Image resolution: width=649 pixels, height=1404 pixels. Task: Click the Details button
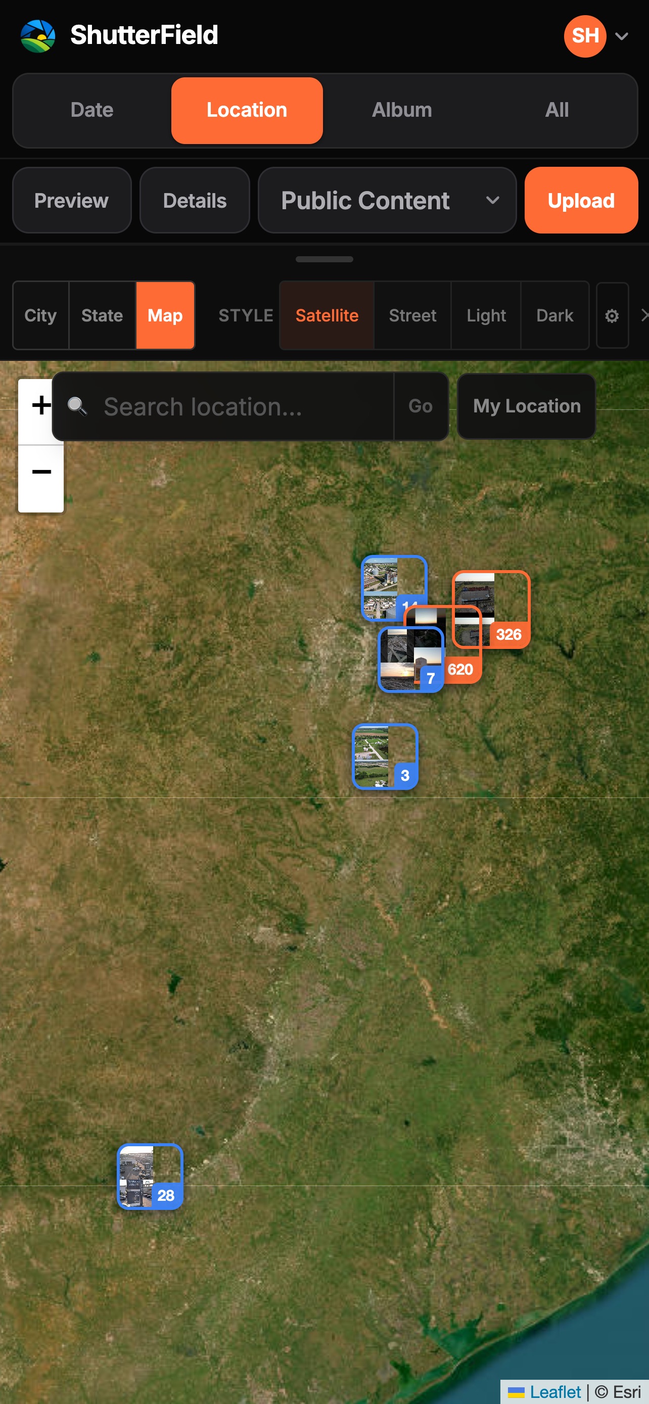(195, 201)
